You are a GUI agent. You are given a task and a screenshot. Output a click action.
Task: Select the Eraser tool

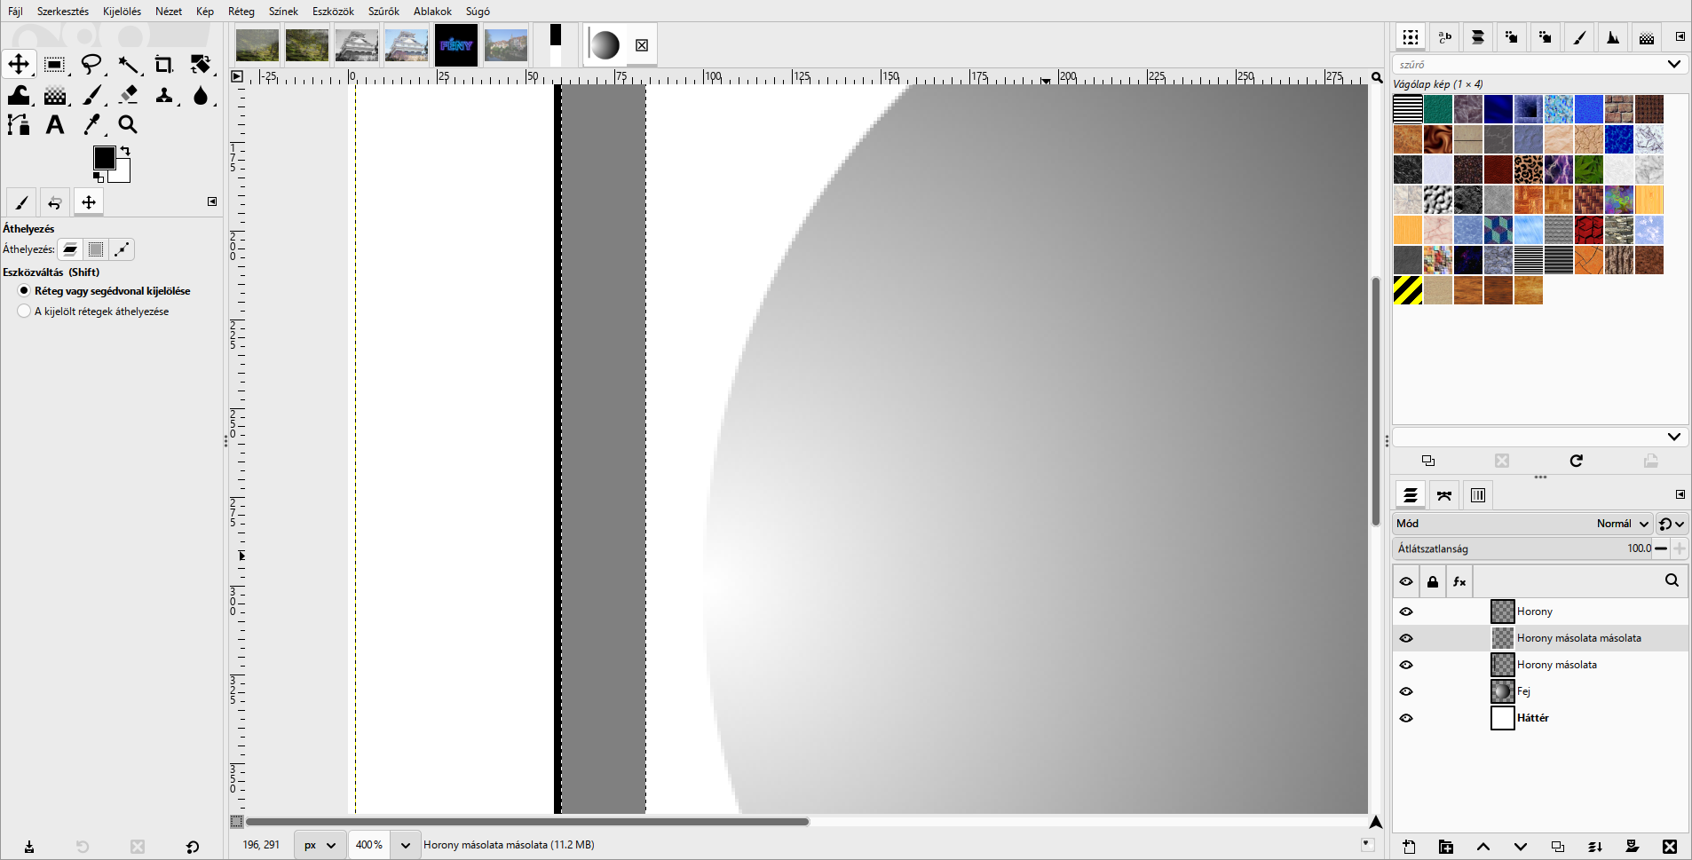(x=129, y=95)
